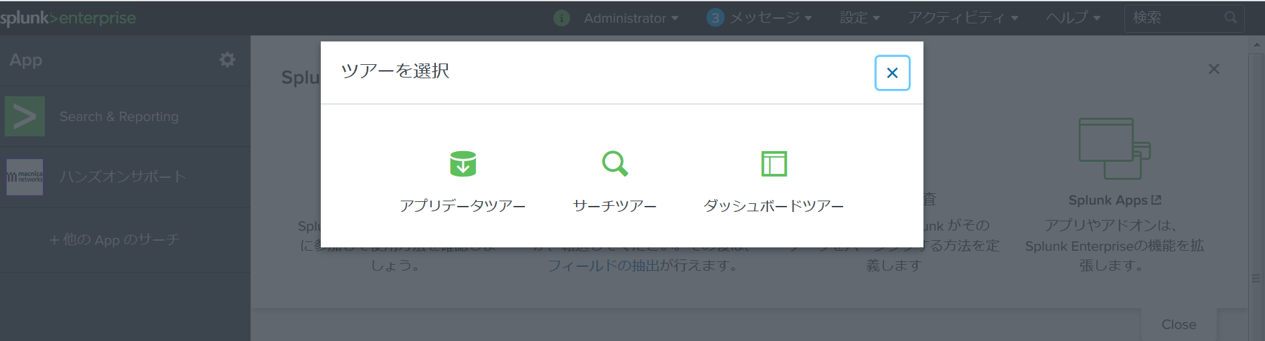
Task: Dismiss the background panel with X
Action: tap(1213, 69)
